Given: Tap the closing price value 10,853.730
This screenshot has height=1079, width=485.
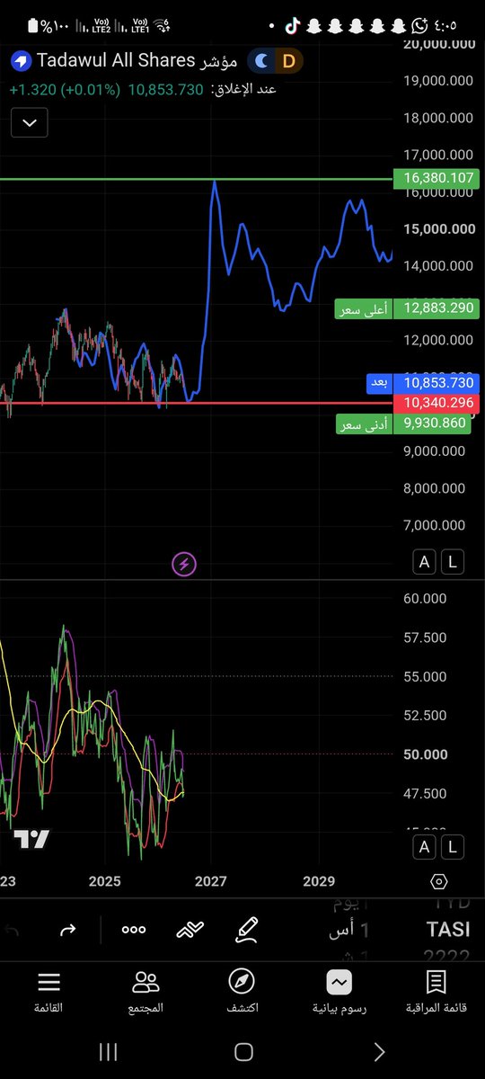Looking at the screenshot, I should pos(166,90).
